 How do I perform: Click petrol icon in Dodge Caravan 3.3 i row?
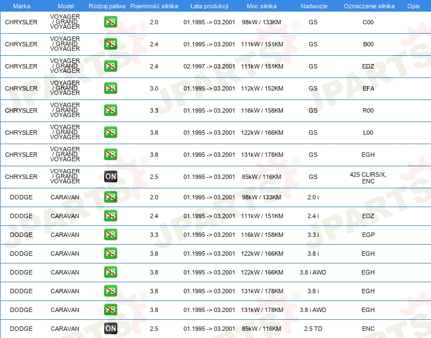click(110, 234)
